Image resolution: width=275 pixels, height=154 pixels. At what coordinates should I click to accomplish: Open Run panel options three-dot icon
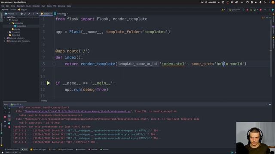tap(266, 104)
